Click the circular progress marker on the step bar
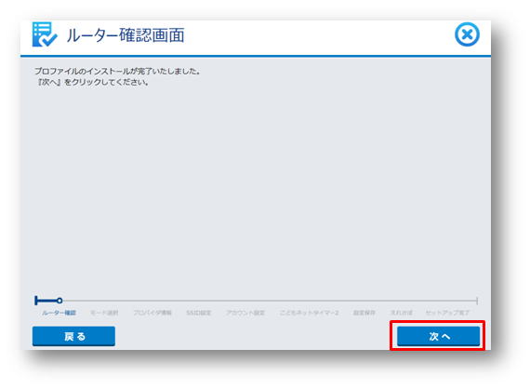 pos(60,300)
